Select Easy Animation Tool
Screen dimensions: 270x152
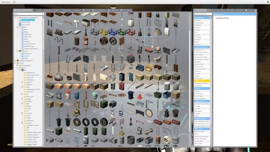point(202,121)
